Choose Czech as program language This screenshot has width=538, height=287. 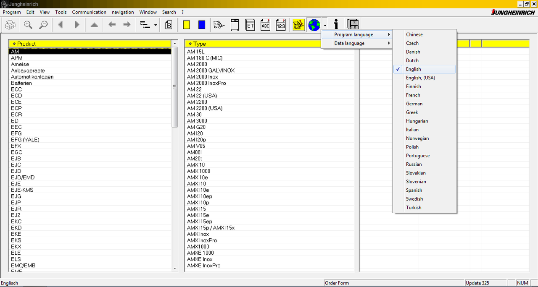(x=425, y=43)
